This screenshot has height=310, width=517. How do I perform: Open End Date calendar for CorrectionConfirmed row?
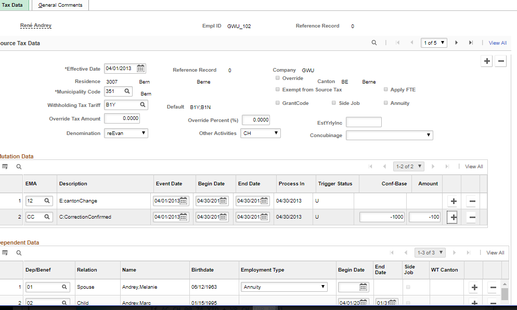coord(264,217)
